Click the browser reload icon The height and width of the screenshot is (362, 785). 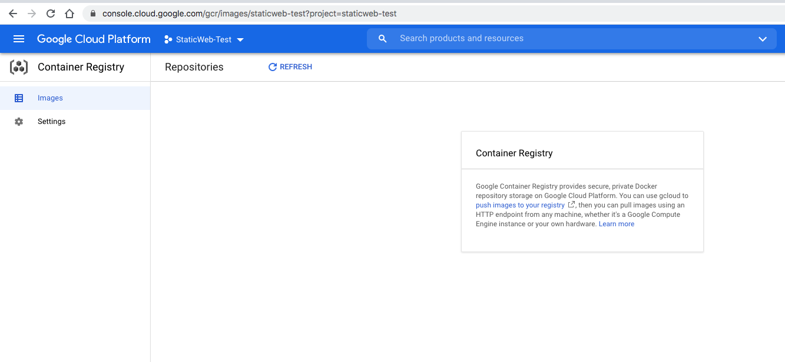coord(51,13)
